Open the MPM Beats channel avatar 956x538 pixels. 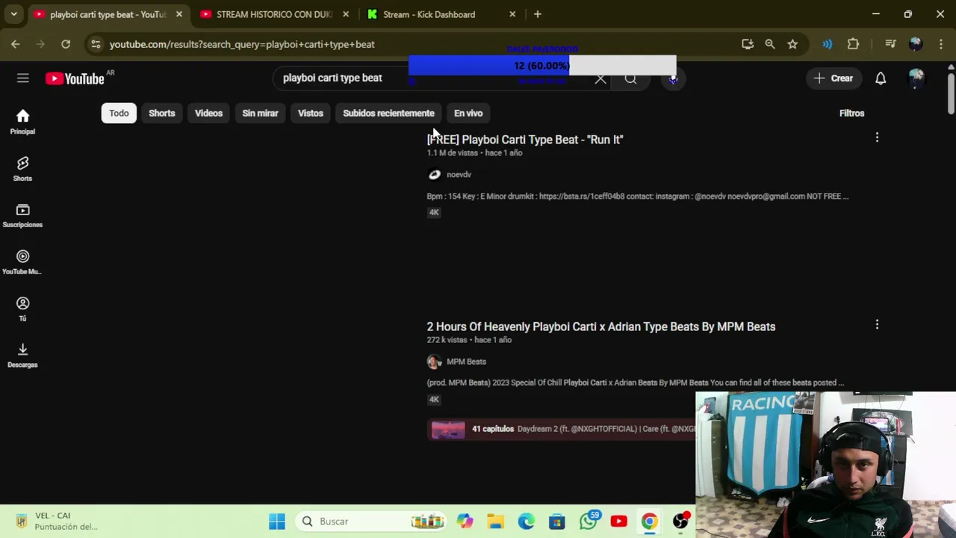[x=434, y=362]
